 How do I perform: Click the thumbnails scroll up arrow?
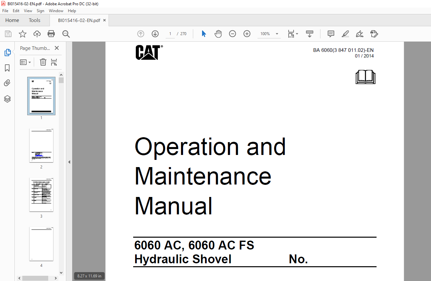(x=61, y=75)
